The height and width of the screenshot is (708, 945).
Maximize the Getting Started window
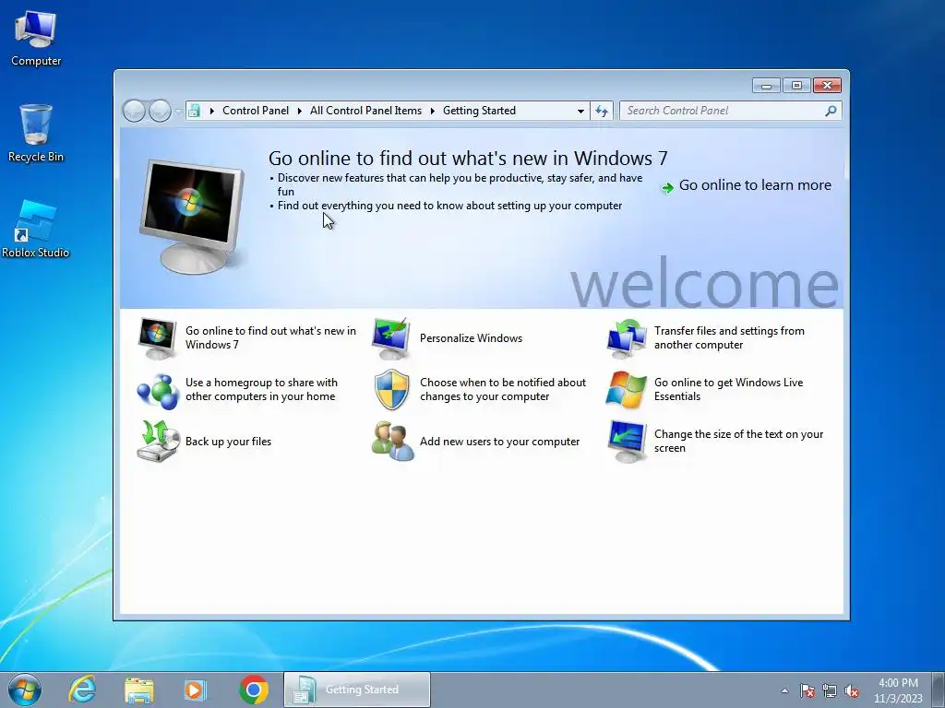[x=796, y=86]
